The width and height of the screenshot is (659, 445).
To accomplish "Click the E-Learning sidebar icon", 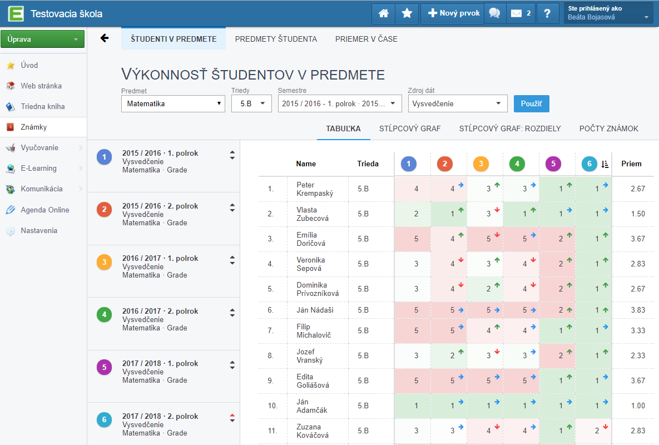I will point(11,168).
